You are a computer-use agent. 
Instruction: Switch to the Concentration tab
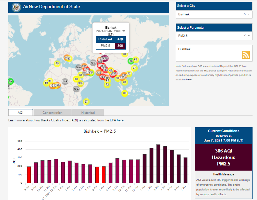click(x=52, y=112)
